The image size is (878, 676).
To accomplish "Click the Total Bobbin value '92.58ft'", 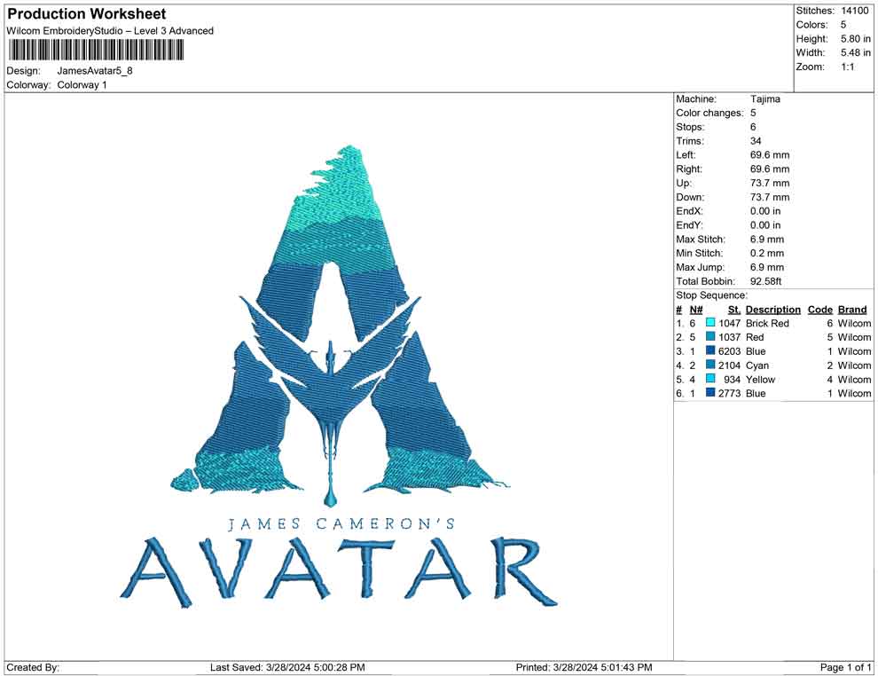I will click(765, 281).
